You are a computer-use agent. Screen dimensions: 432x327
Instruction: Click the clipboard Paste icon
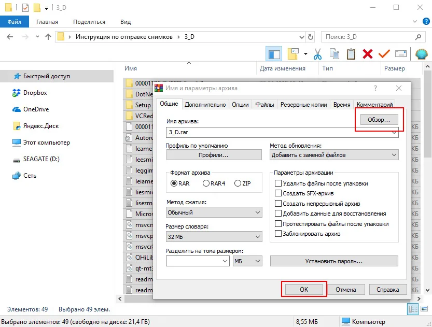[x=351, y=54]
